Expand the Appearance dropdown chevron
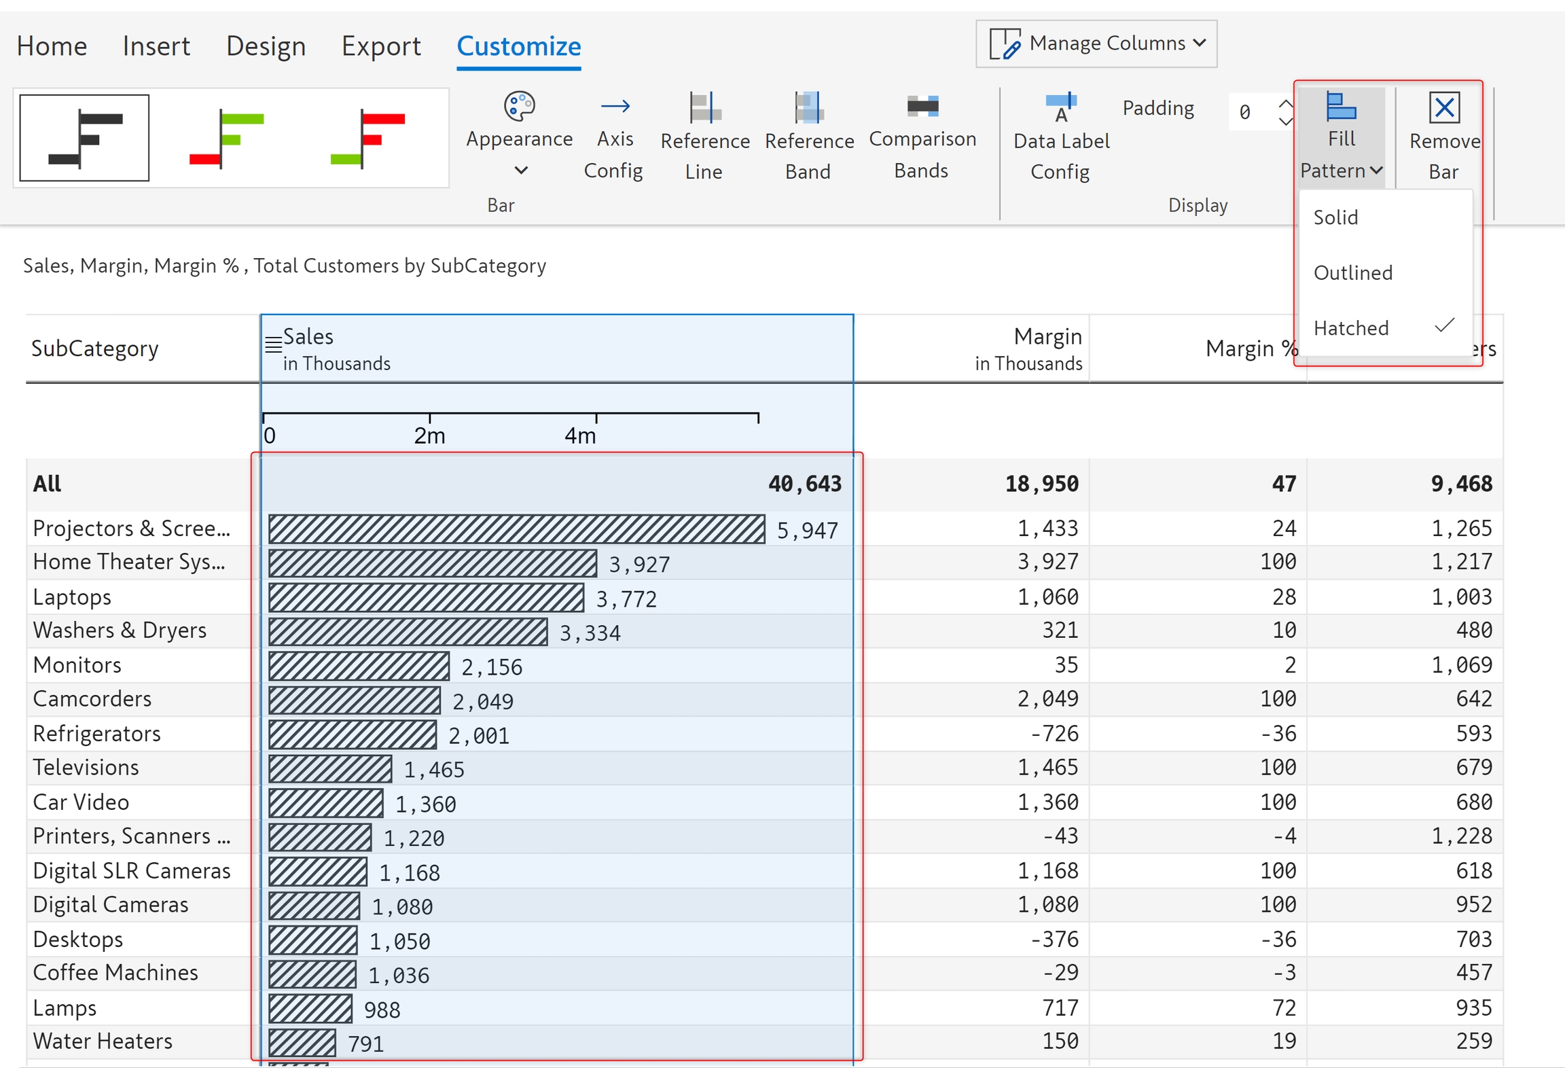Screen dimensions: 1565x1068 (520, 170)
